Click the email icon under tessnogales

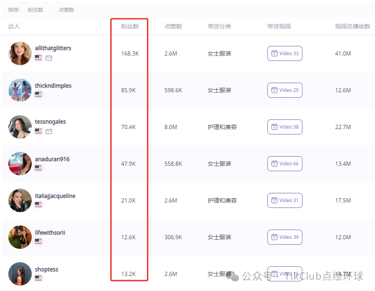point(49,132)
